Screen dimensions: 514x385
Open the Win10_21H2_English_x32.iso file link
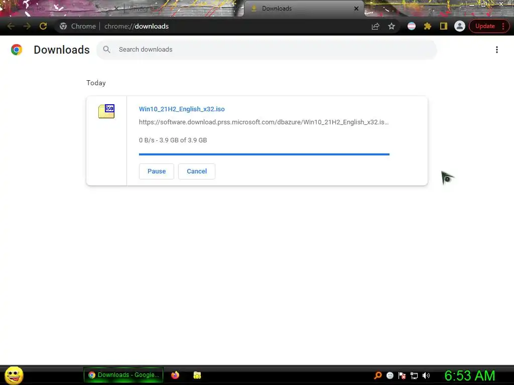[182, 109]
